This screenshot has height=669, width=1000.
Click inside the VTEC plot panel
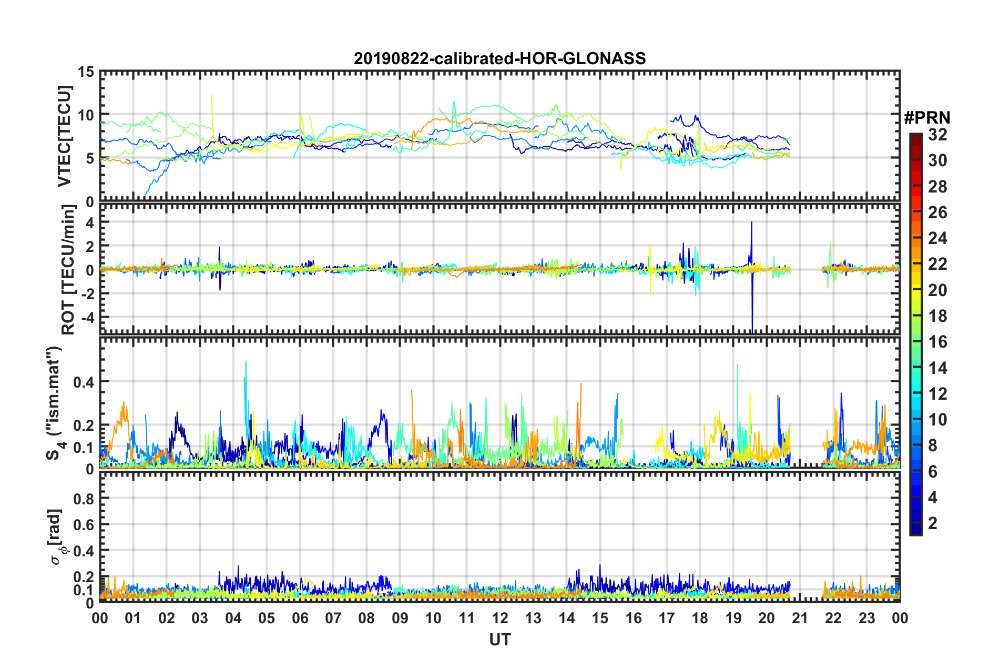(500, 136)
